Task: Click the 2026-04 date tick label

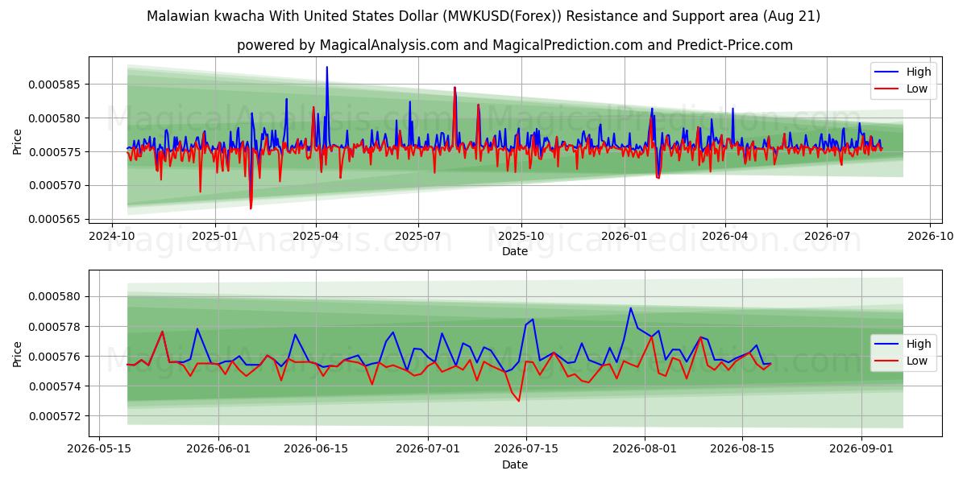Action: click(x=724, y=236)
